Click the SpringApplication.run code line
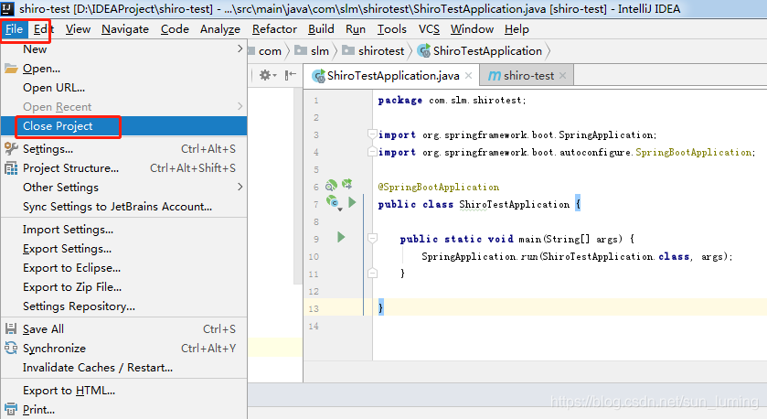The height and width of the screenshot is (419, 767). click(x=577, y=256)
